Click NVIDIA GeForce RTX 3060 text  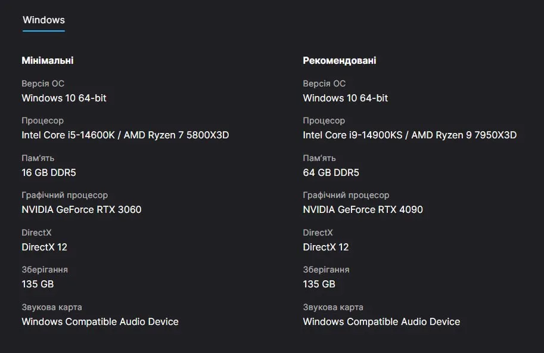coord(82,210)
